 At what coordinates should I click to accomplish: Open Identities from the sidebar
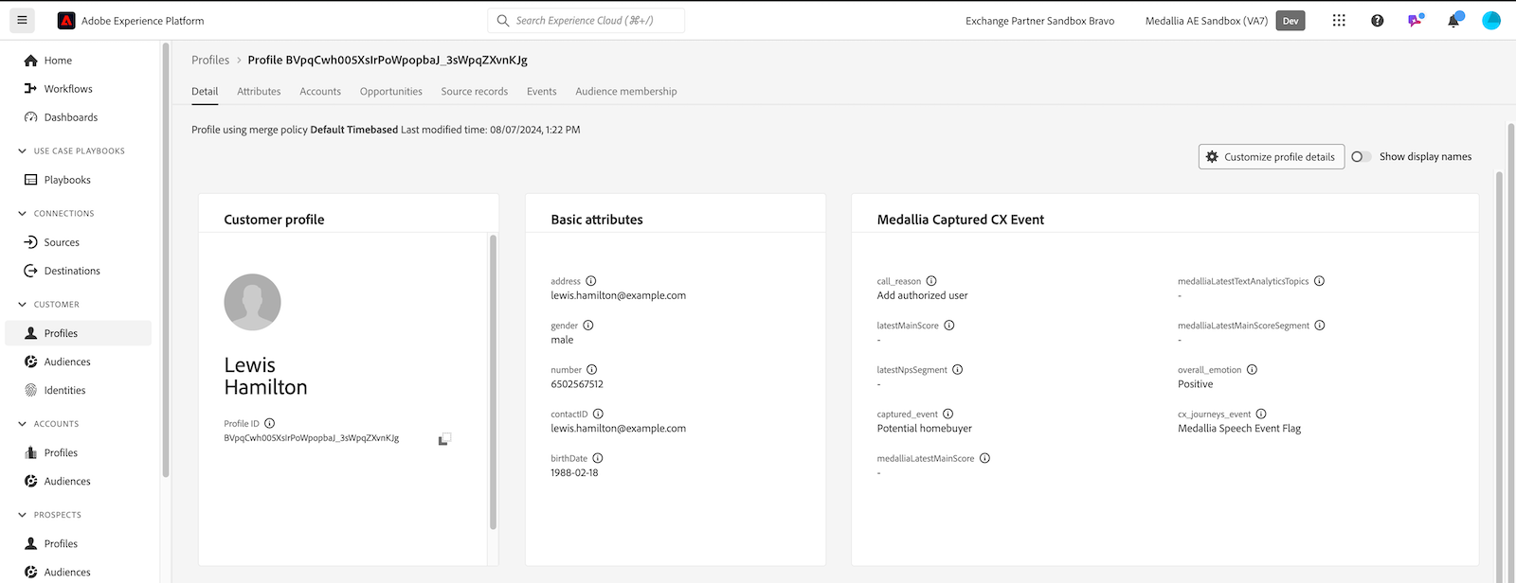(x=64, y=390)
